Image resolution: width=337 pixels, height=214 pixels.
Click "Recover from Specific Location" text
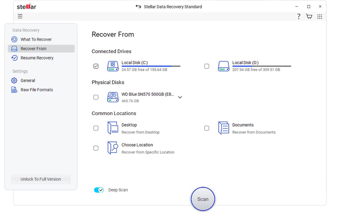148,152
